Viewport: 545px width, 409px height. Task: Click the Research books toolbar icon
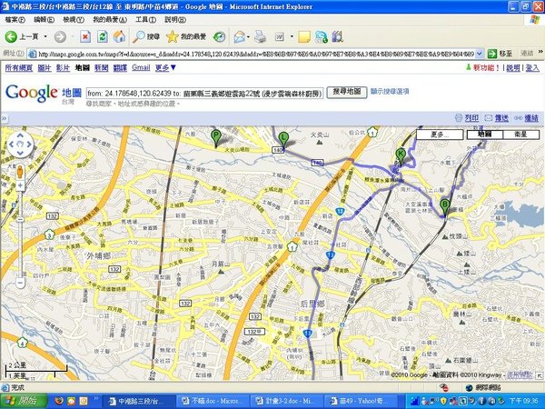click(338, 36)
